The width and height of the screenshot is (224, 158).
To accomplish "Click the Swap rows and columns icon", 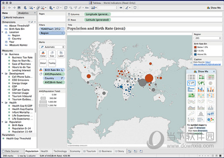I will click(66, 8).
